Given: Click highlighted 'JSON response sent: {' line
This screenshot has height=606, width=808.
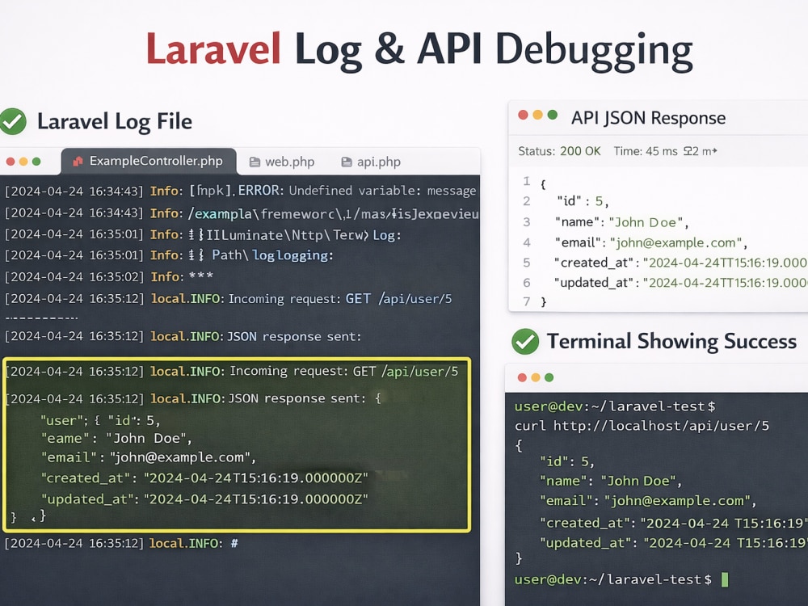Looking at the screenshot, I should click(194, 398).
